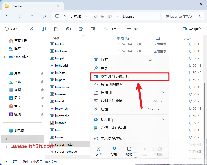Screen dimensions: 207x165
Task: Choose 添加到收藏夹 in the context menu
Action: pyautogui.click(x=129, y=85)
